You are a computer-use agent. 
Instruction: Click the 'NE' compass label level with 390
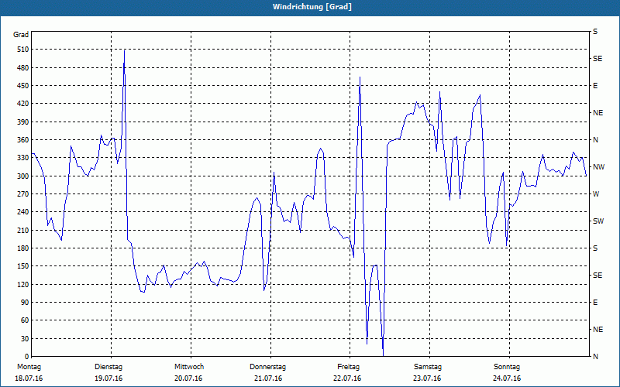[x=598, y=113]
